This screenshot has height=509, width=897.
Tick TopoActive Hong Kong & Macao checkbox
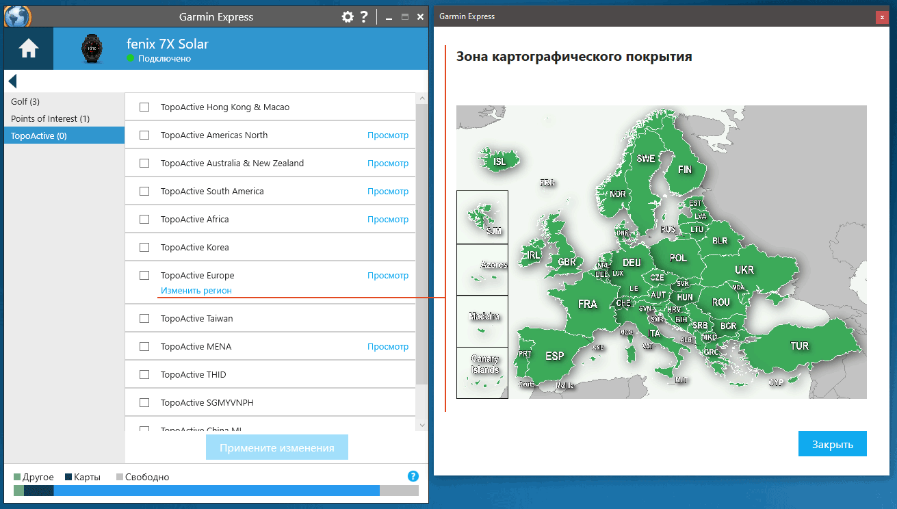pyautogui.click(x=144, y=107)
